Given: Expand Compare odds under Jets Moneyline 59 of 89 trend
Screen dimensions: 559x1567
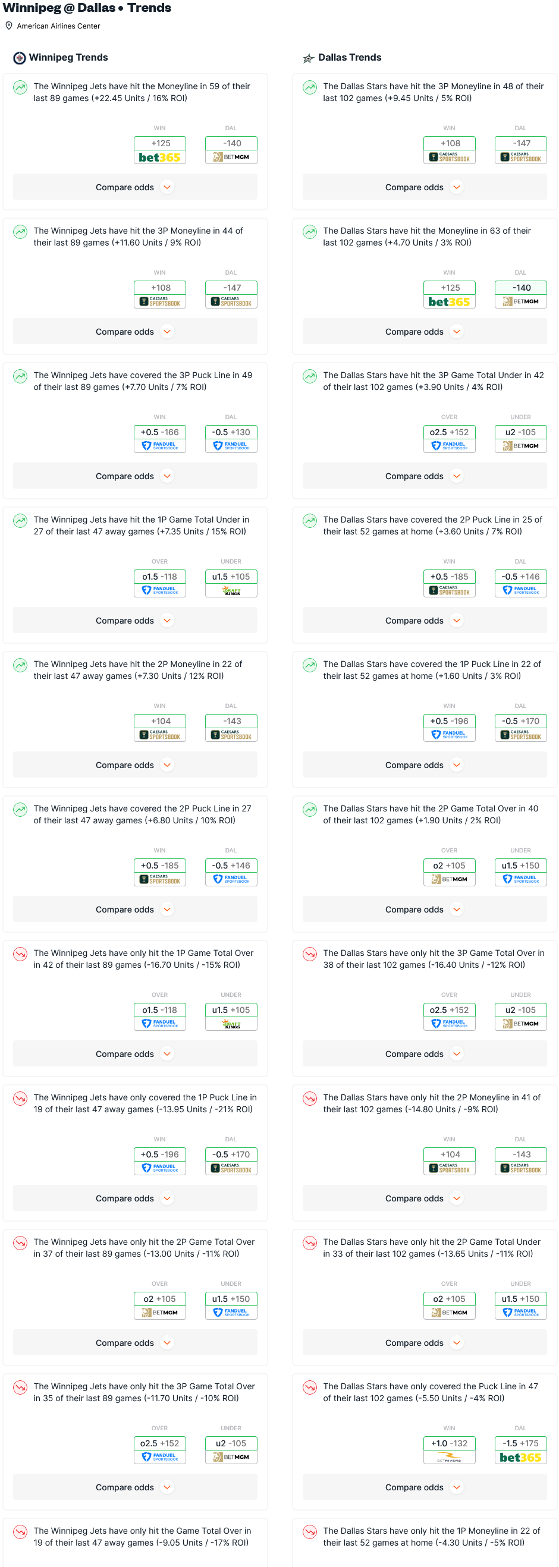Looking at the screenshot, I should tap(134, 187).
